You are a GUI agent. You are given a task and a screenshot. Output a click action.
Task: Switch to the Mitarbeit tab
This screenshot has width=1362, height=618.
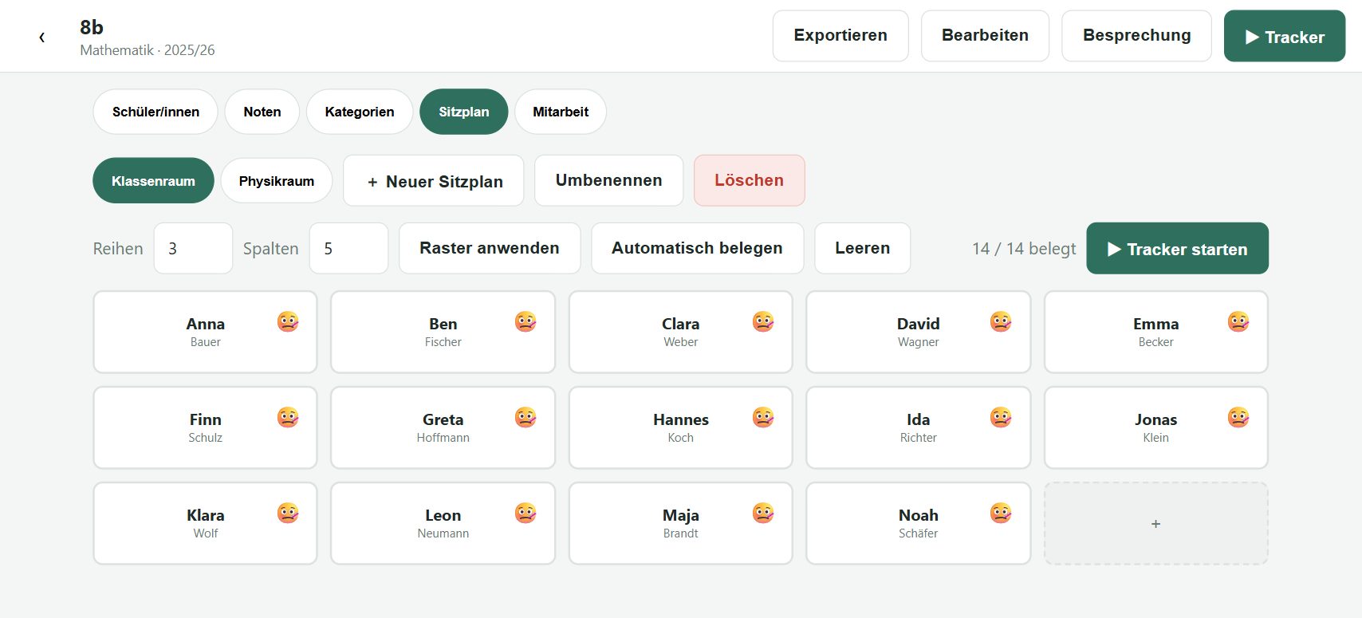pos(561,112)
